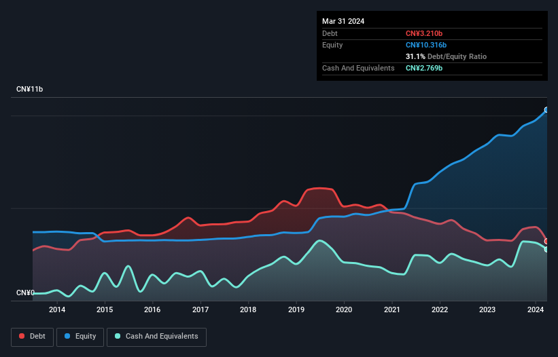Toggle Cash And Equivalents legend button
Screen dimensions: 558x357
pyautogui.click(x=156, y=337)
